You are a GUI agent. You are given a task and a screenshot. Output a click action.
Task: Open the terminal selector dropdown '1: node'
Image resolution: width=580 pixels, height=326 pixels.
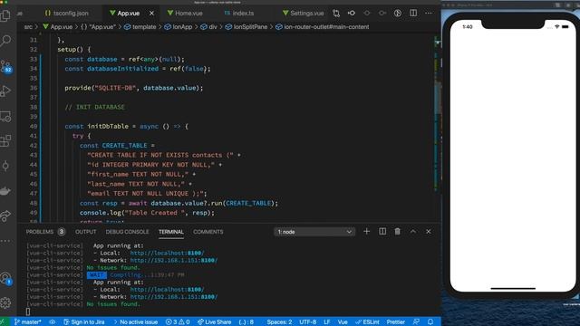tap(314, 232)
